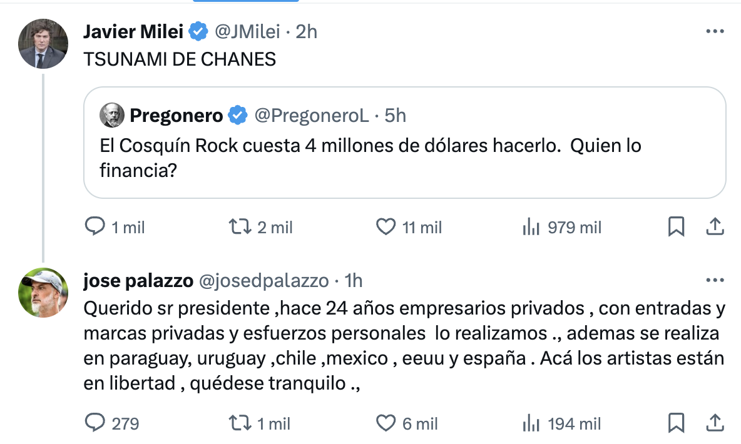Click the Pregonero account name
Image resolution: width=741 pixels, height=444 pixels.
(x=176, y=115)
